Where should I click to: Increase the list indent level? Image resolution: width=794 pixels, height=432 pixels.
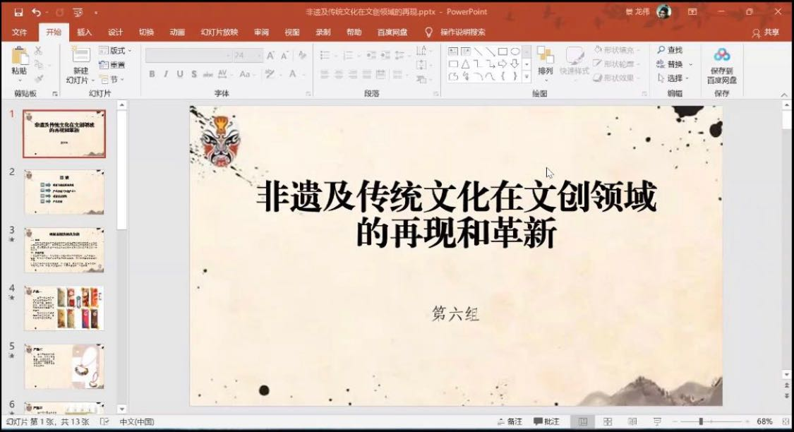[385, 55]
